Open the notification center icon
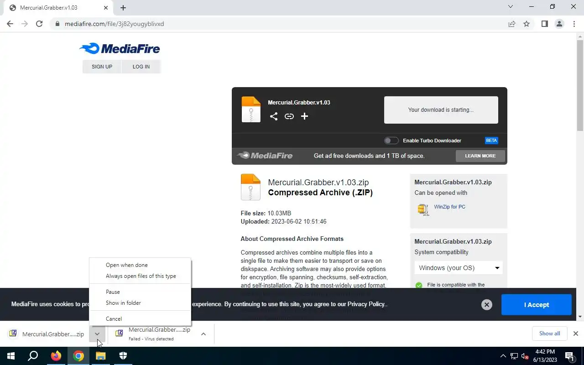This screenshot has height=365, width=584. pyautogui.click(x=570, y=356)
